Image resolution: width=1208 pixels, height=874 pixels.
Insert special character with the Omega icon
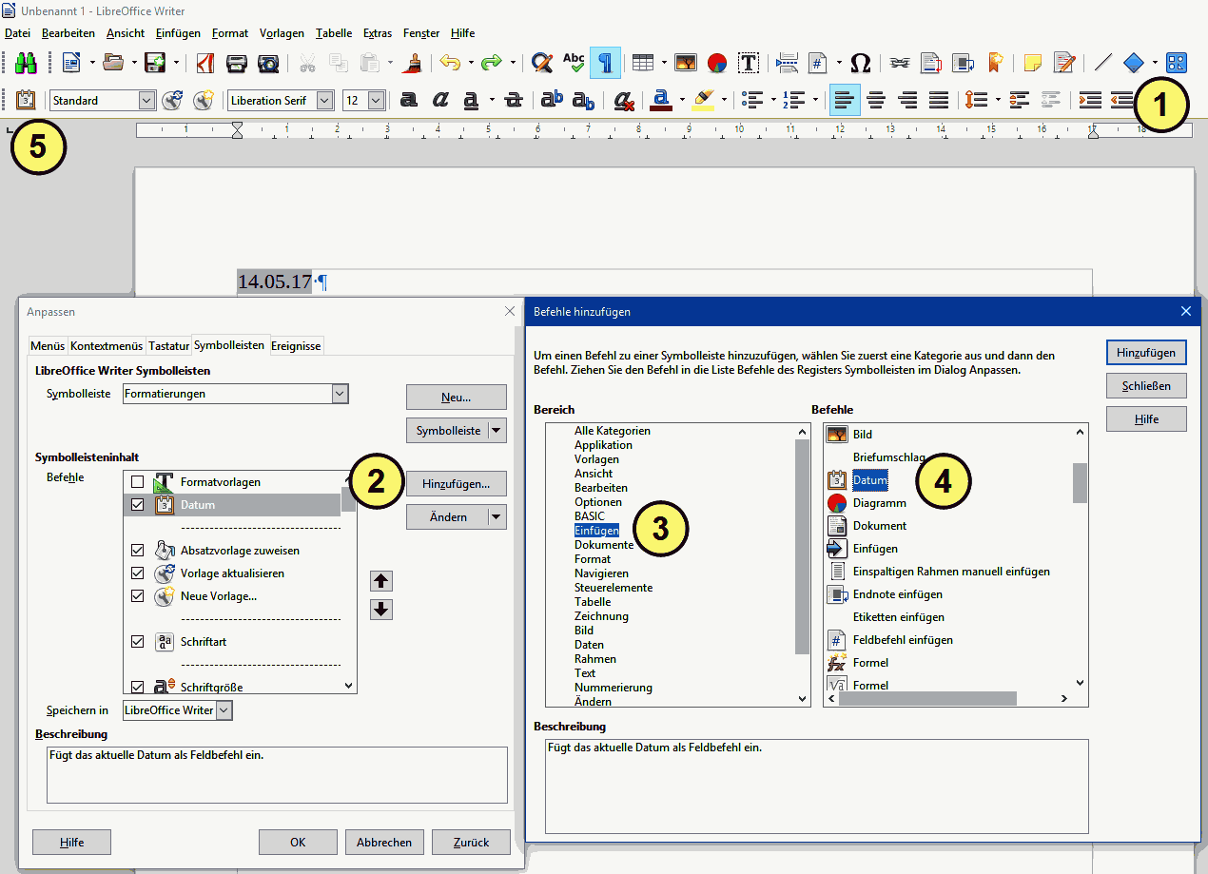coord(860,63)
